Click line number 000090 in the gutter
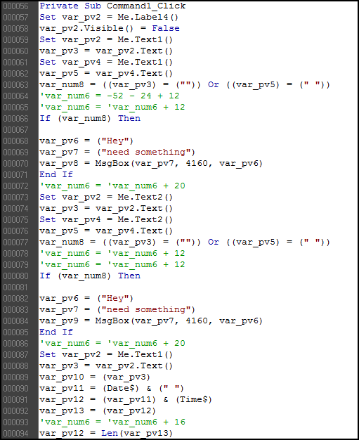This screenshot has height=440, width=359. pyautogui.click(x=15, y=389)
